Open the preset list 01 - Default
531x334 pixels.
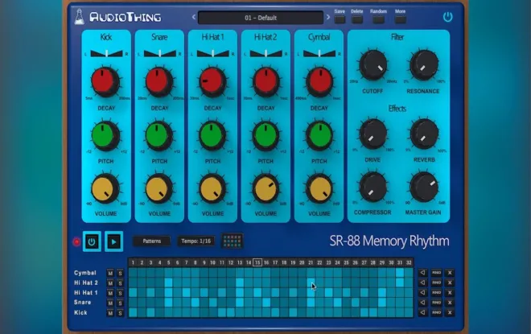tap(261, 18)
